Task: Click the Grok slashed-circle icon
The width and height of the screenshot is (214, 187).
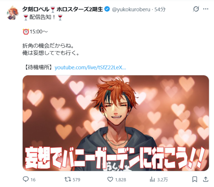Action: pos(196,9)
